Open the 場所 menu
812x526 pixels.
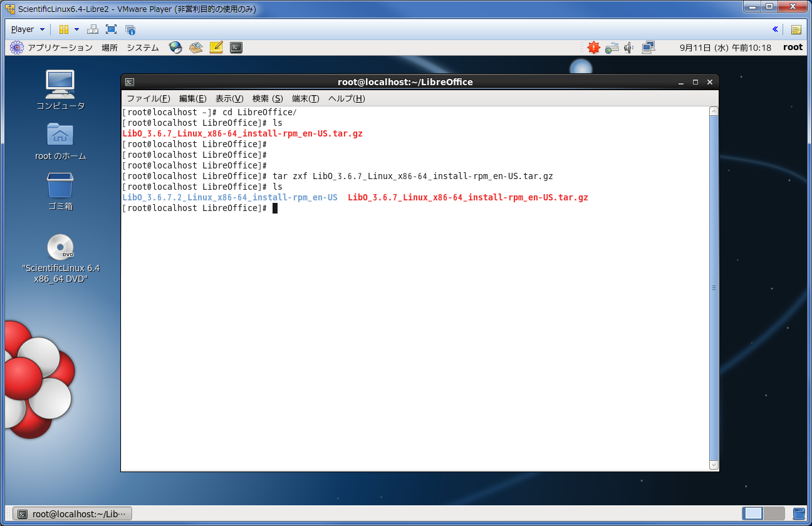110,48
